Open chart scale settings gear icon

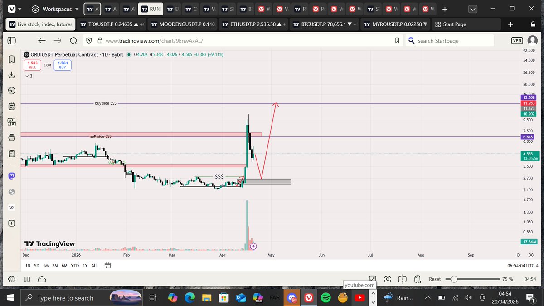click(x=530, y=255)
